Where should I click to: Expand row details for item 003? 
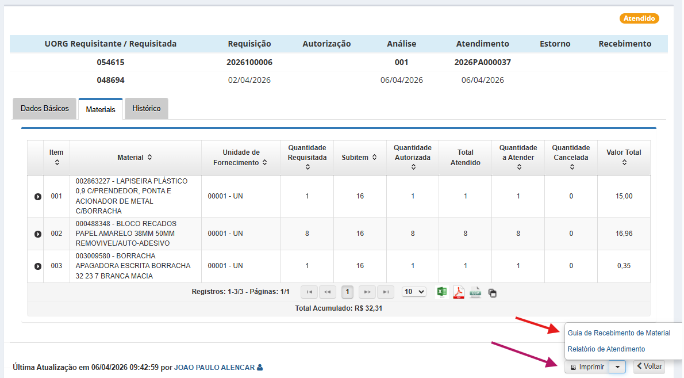38,266
